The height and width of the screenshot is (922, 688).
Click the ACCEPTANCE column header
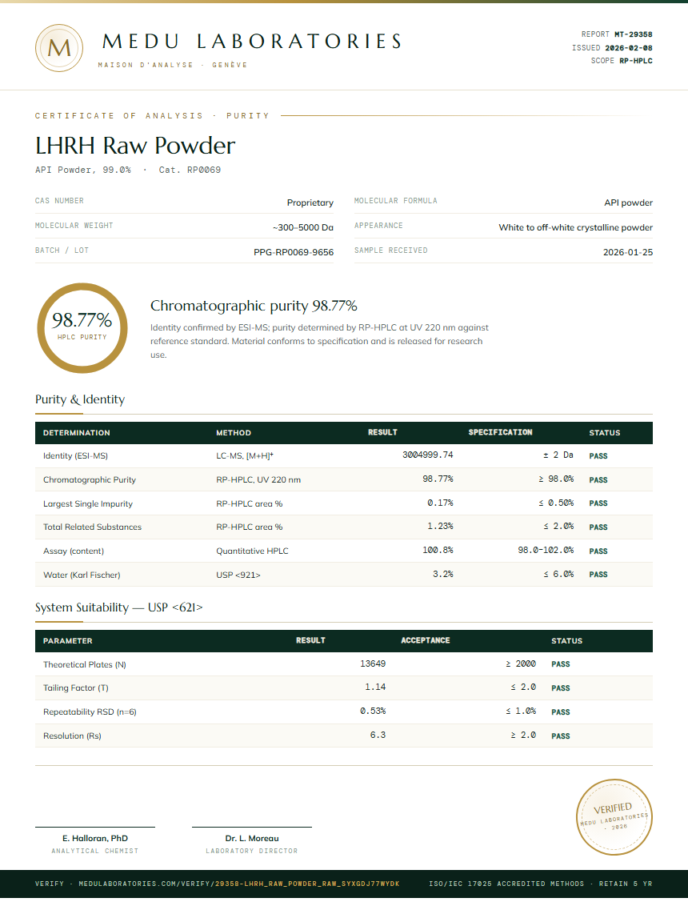click(426, 640)
